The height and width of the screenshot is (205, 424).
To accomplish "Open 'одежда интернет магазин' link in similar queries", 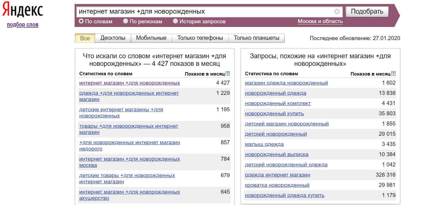I will click(277, 175).
